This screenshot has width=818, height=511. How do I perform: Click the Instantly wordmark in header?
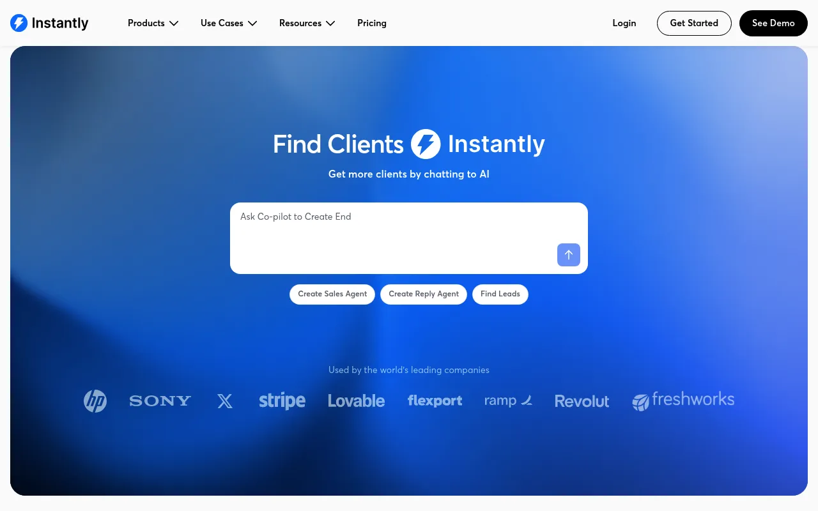(x=60, y=24)
